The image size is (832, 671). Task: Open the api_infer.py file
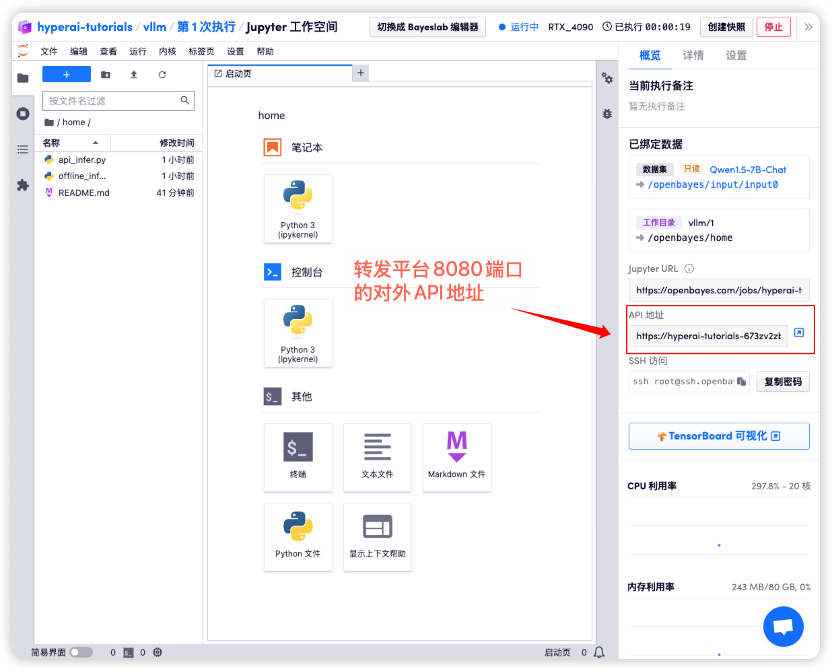[82, 160]
